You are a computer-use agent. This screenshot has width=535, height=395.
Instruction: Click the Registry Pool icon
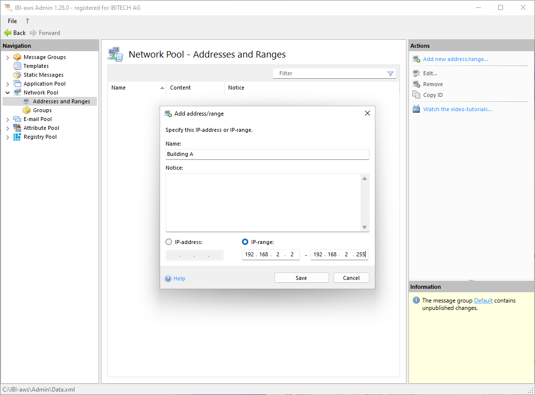[x=17, y=137]
